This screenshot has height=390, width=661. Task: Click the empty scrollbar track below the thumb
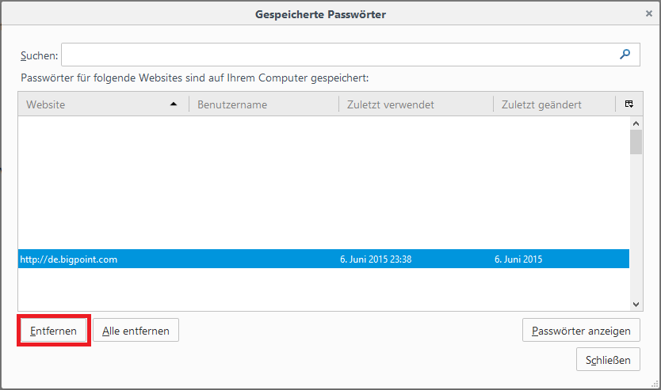point(636,229)
